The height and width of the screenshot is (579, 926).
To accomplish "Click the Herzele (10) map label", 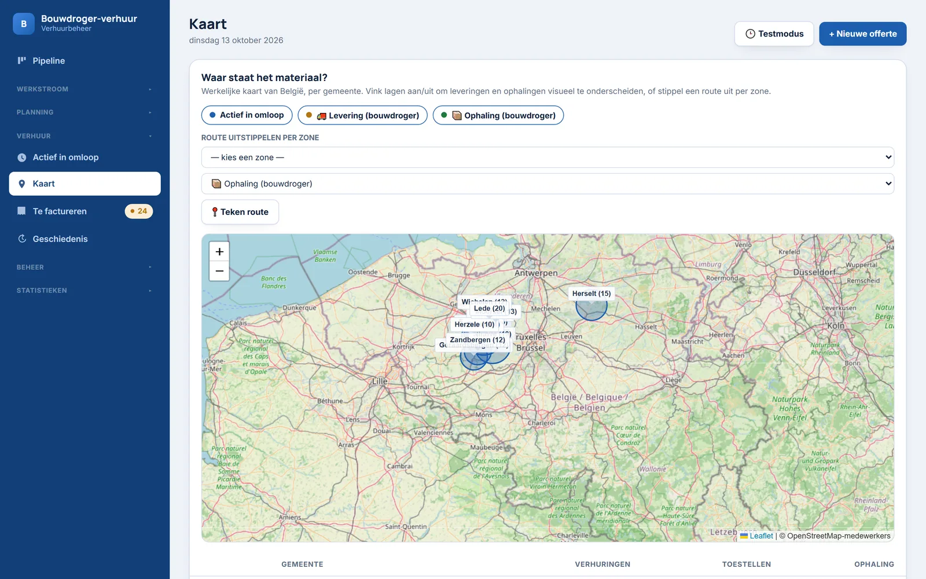I will pyautogui.click(x=475, y=324).
